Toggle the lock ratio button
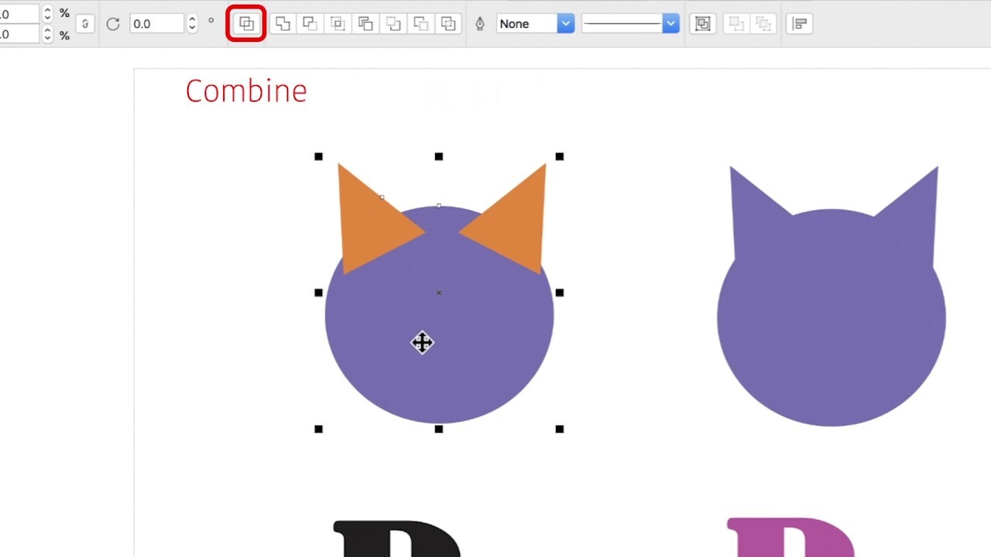991x557 pixels. click(85, 24)
